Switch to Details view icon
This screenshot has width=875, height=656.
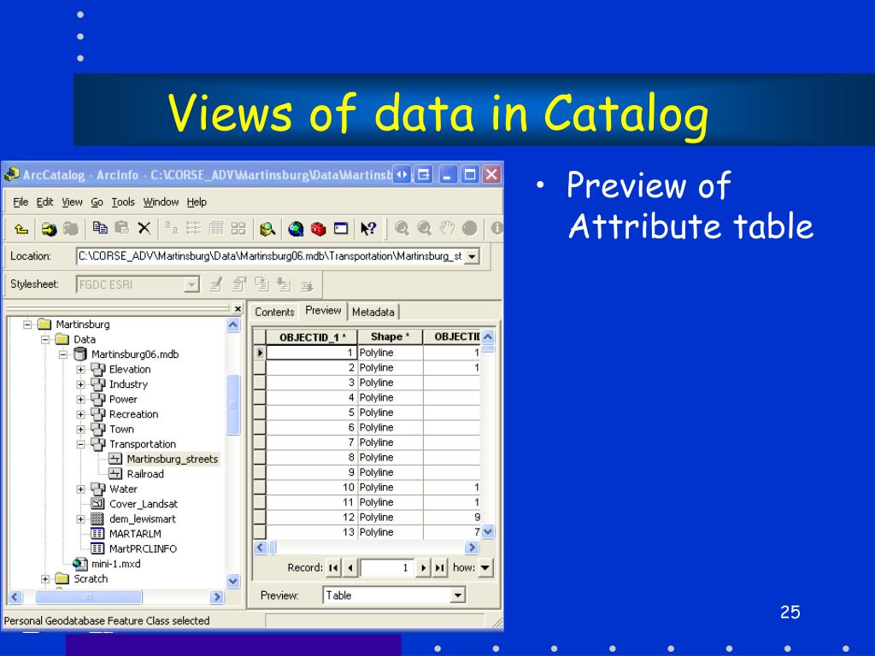coord(216,227)
